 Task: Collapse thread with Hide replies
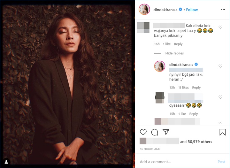tap(174, 53)
